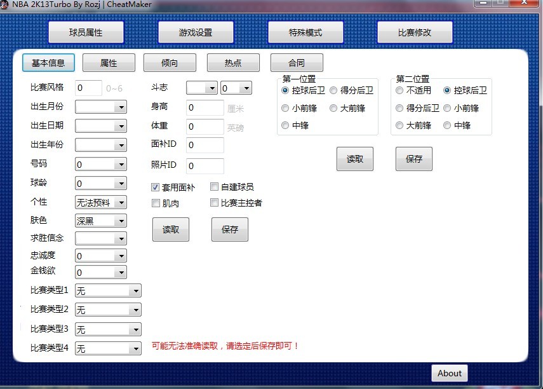Open the 特殊模式 section

pos(305,32)
